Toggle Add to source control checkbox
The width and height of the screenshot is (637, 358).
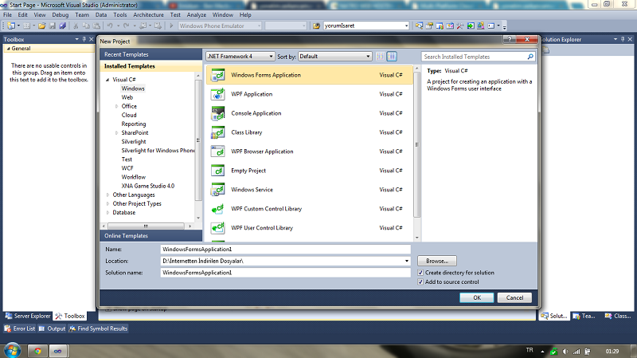tap(420, 282)
